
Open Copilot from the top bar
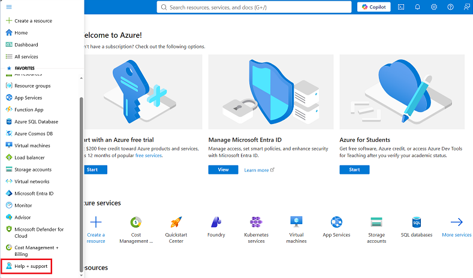373,7
